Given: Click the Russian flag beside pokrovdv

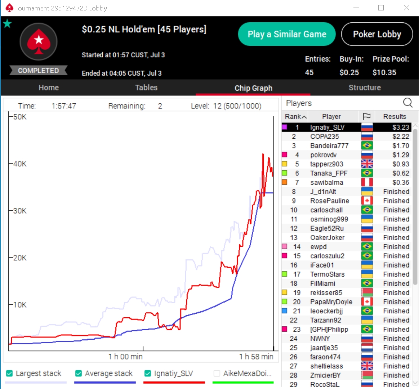Looking at the screenshot, I should [x=367, y=155].
